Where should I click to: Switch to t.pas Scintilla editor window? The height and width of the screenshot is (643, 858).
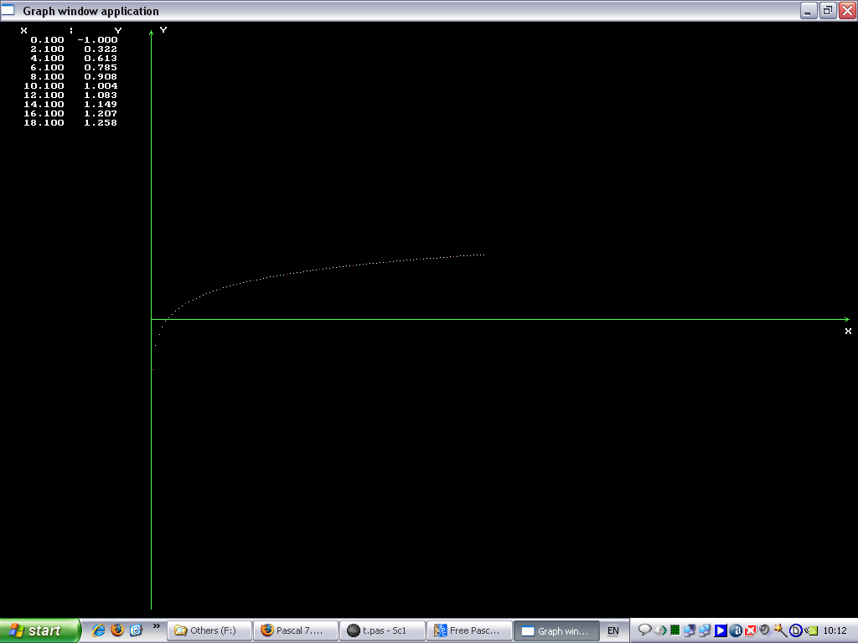point(383,630)
